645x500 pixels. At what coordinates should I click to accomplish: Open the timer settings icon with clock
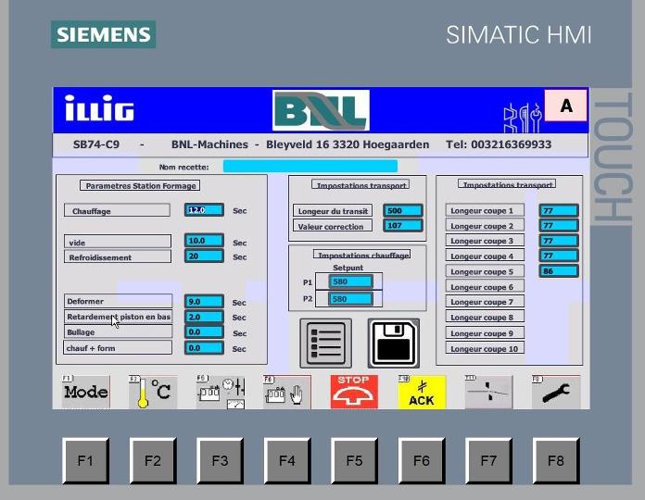tap(220, 392)
